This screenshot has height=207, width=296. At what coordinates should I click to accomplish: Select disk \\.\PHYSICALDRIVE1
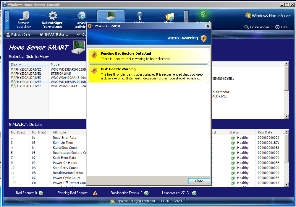tap(26, 74)
